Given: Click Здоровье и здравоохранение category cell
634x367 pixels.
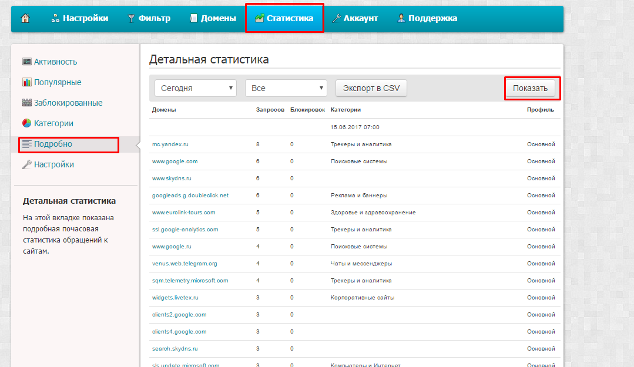Looking at the screenshot, I should tap(373, 212).
